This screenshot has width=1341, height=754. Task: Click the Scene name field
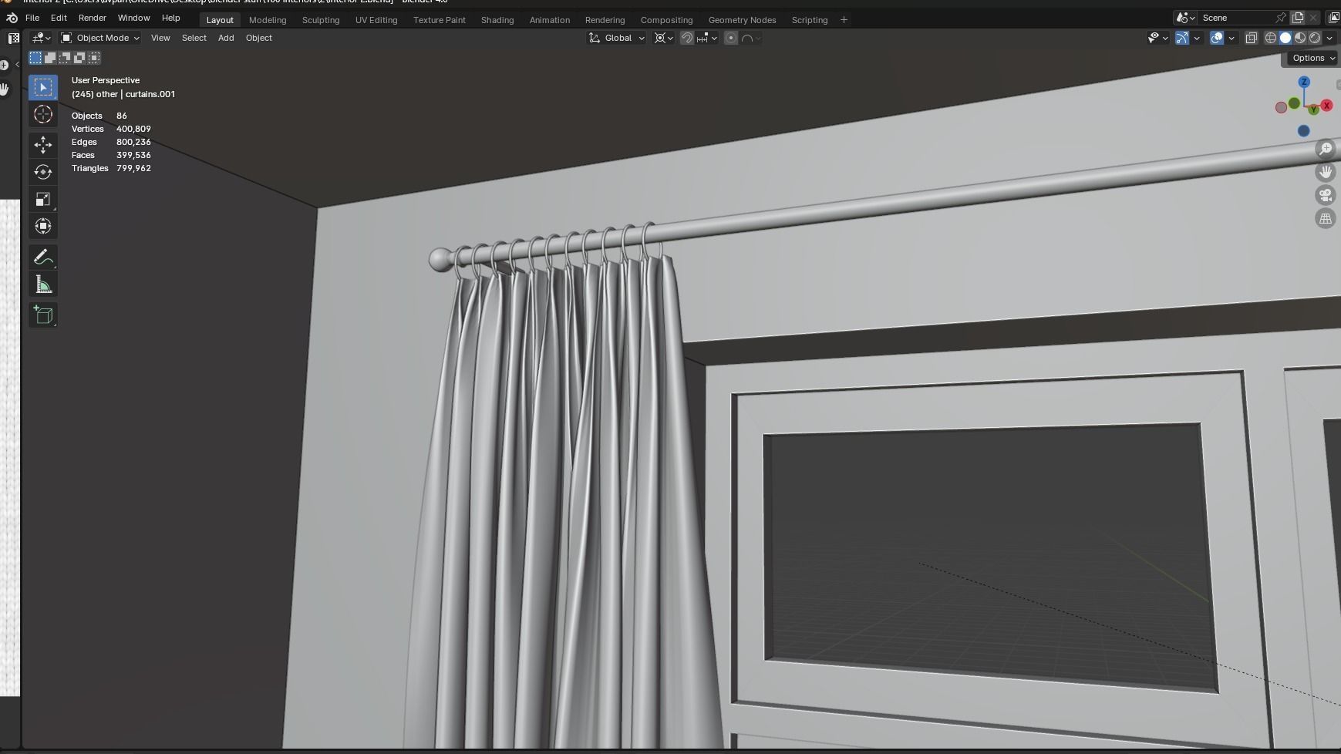[1236, 18]
